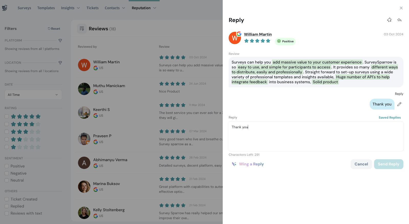409x224 pixels.
Task: Click the AI sparkle icon in Reply header
Action: pyautogui.click(x=389, y=20)
